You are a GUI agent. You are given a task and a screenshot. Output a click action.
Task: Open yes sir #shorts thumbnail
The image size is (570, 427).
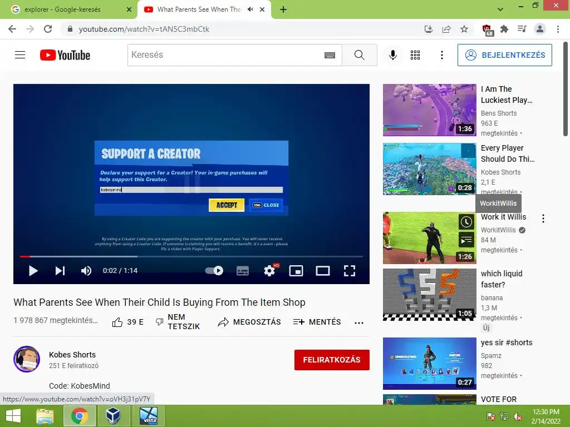(429, 364)
